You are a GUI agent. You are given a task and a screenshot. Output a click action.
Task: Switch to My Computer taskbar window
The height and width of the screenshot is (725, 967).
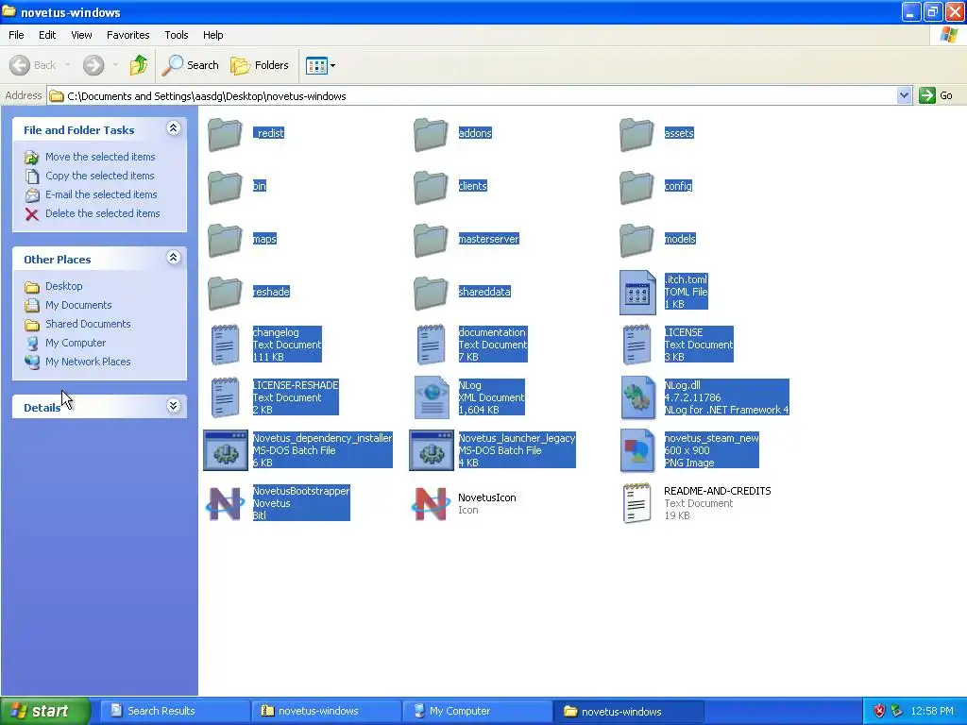pyautogui.click(x=477, y=711)
